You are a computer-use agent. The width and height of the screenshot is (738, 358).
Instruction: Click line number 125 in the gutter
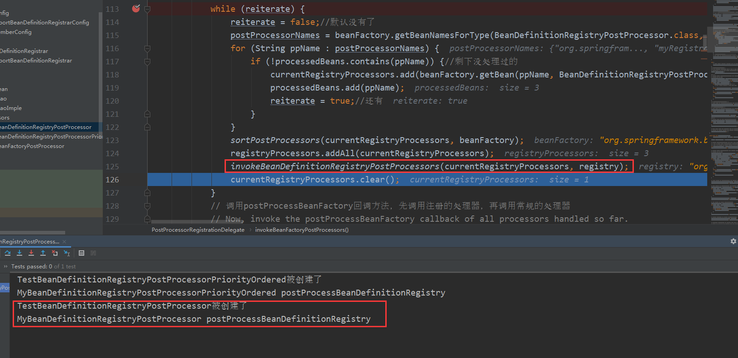click(x=112, y=167)
